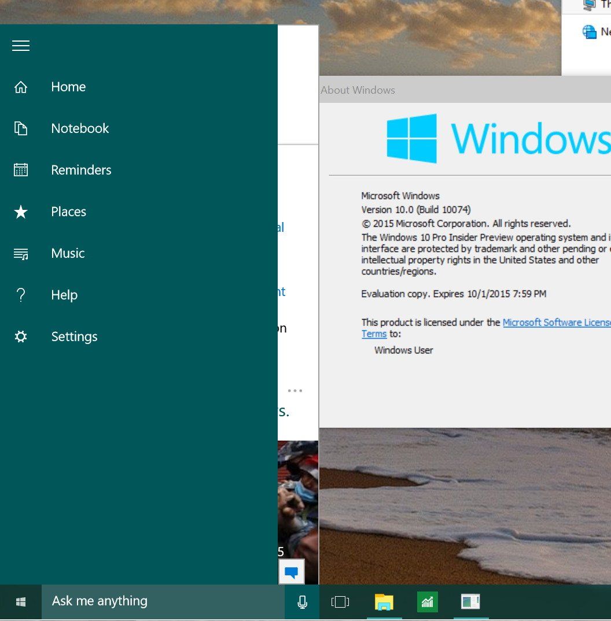
Task: Launch the Money app from the taskbar
Action: coord(427,601)
